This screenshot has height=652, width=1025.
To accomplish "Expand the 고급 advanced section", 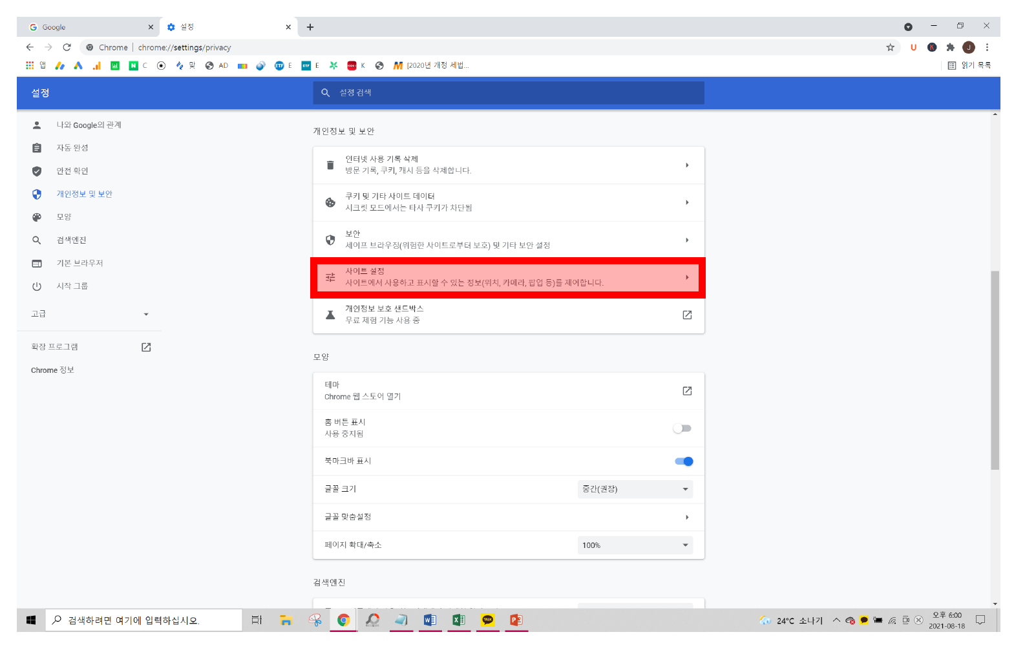I will [90, 314].
